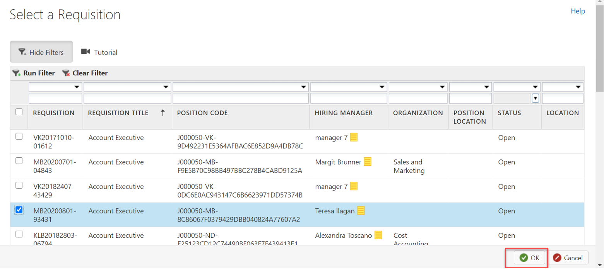Sort by Position Location column header

(470, 117)
